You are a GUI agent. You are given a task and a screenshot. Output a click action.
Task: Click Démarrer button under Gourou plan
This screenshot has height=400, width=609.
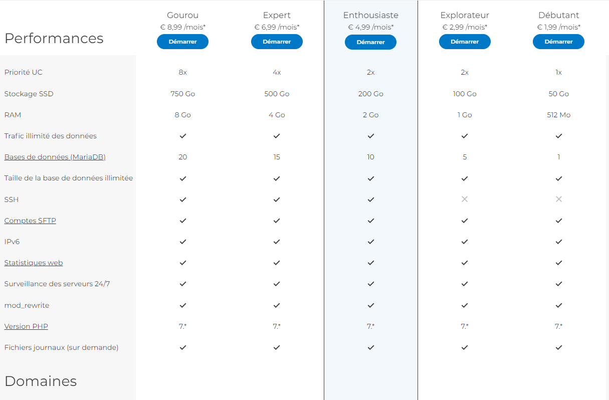(x=182, y=42)
